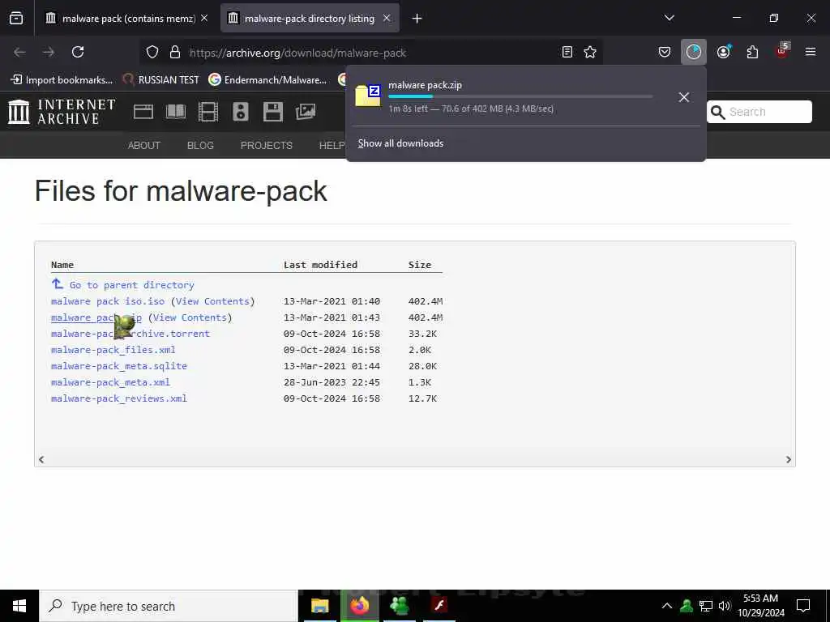
Task: Open the Audio speaker icon
Action: click(x=240, y=112)
